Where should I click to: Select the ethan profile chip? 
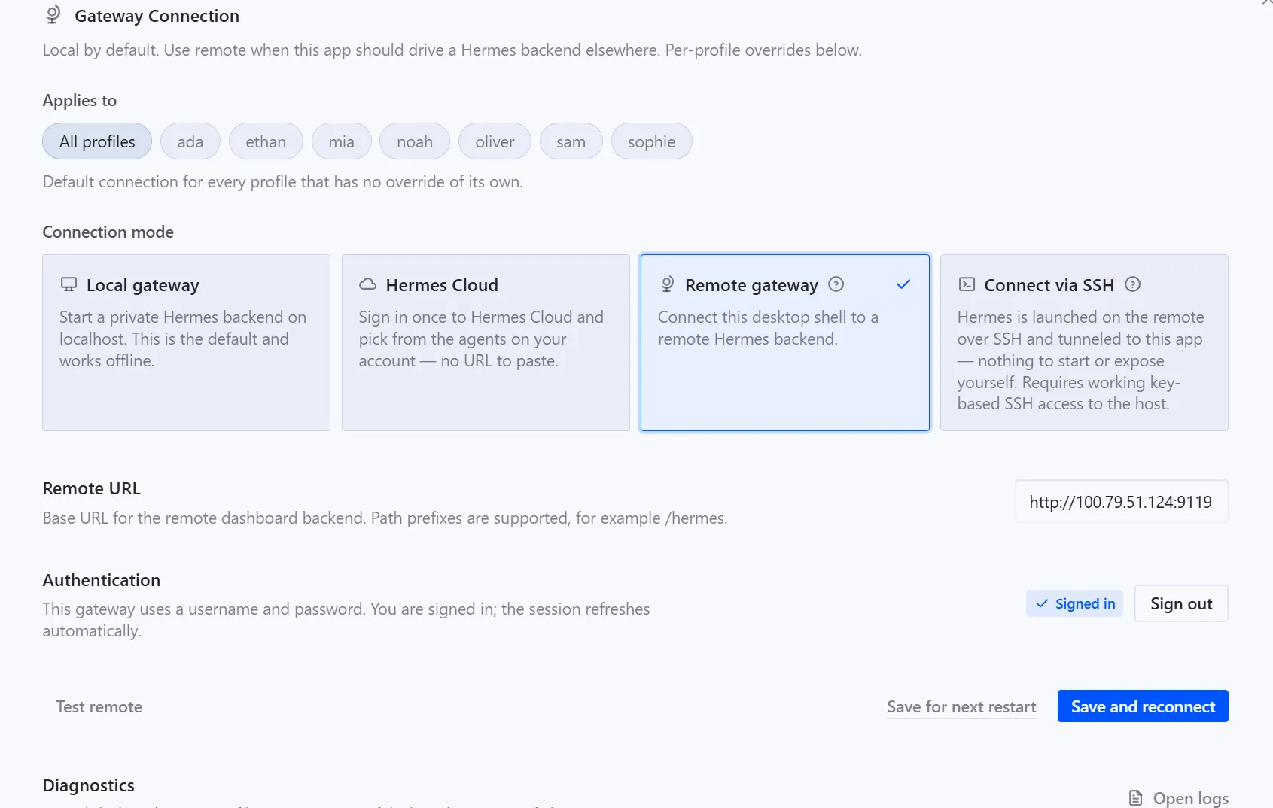[266, 141]
